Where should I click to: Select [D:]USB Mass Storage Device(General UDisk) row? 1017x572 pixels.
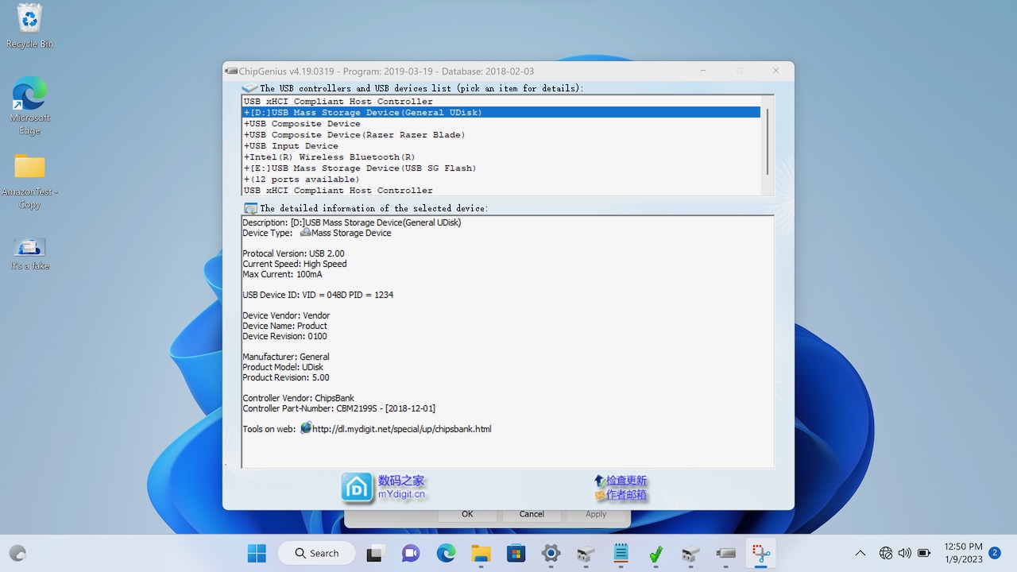tap(501, 113)
